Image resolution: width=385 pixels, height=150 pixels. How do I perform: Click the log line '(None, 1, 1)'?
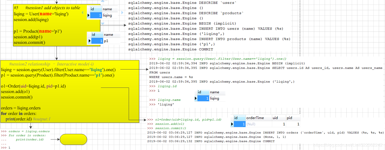[217, 137]
